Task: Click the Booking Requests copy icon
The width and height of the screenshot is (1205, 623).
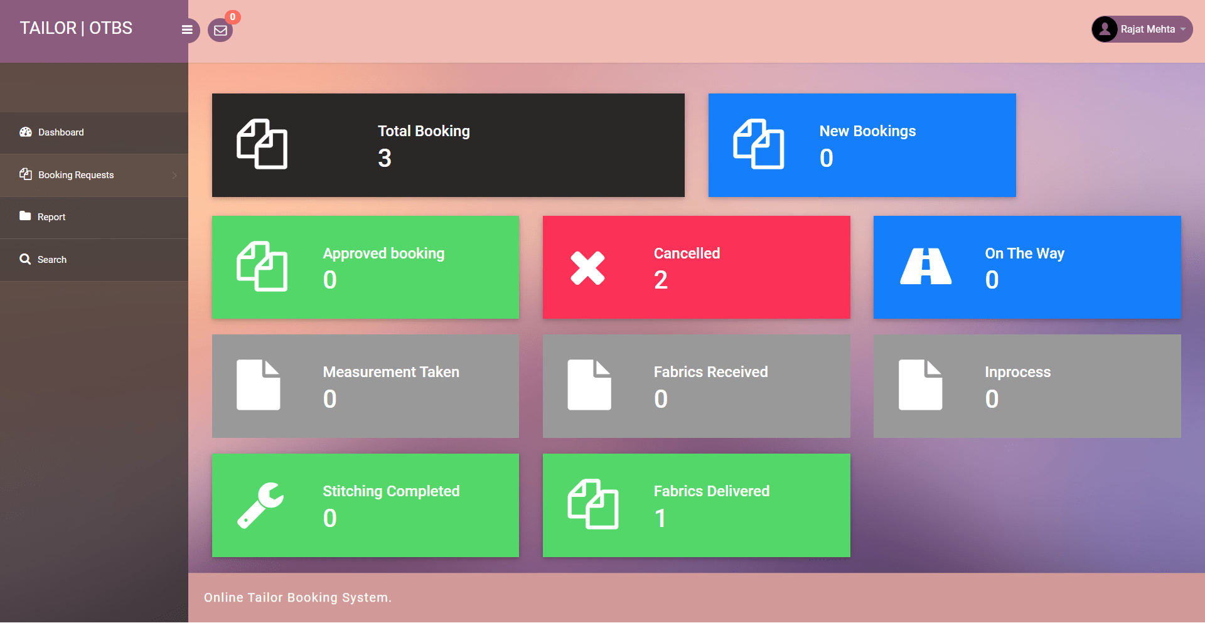Action: [x=26, y=174]
